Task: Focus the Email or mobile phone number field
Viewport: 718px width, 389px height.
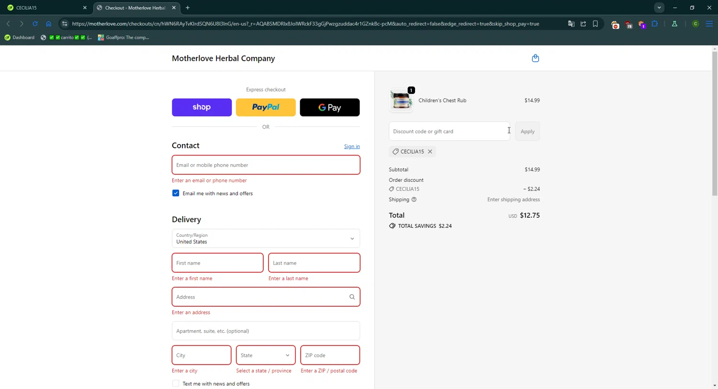Action: click(x=266, y=165)
